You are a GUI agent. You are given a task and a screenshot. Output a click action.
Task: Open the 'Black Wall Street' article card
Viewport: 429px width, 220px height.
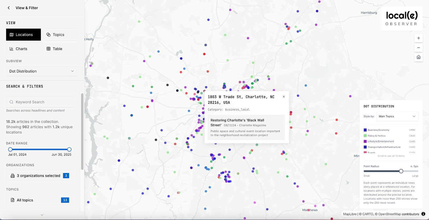[x=246, y=128]
